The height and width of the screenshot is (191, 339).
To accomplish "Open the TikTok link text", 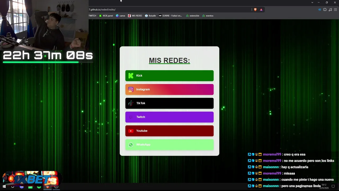I will click(141, 103).
